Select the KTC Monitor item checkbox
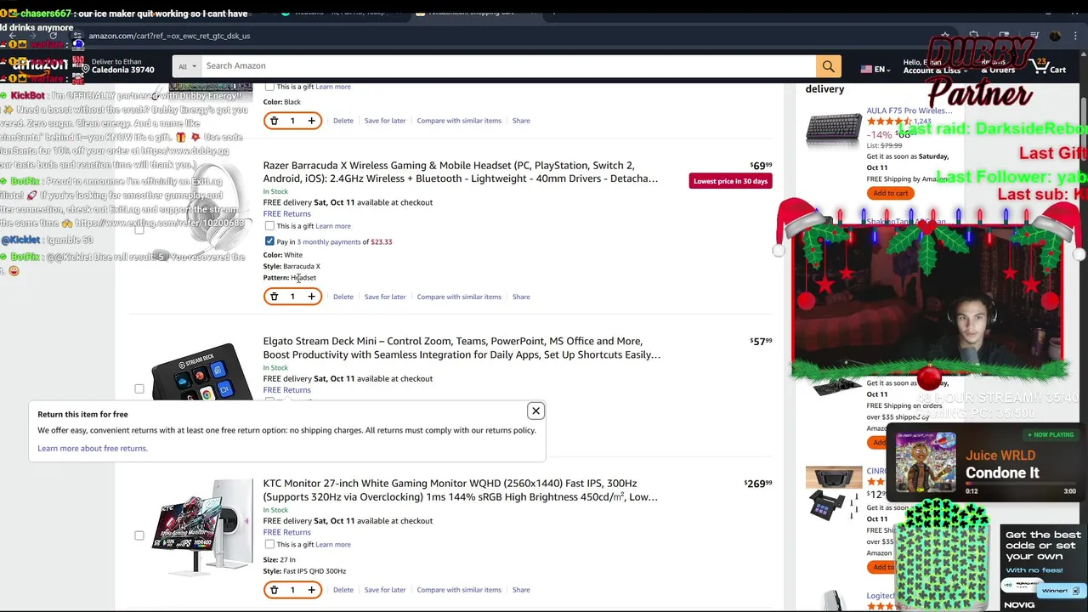 pos(139,535)
